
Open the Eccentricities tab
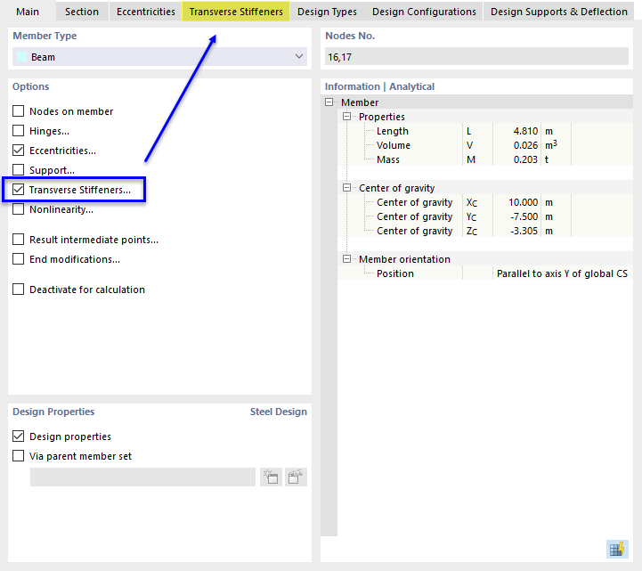[x=146, y=12]
